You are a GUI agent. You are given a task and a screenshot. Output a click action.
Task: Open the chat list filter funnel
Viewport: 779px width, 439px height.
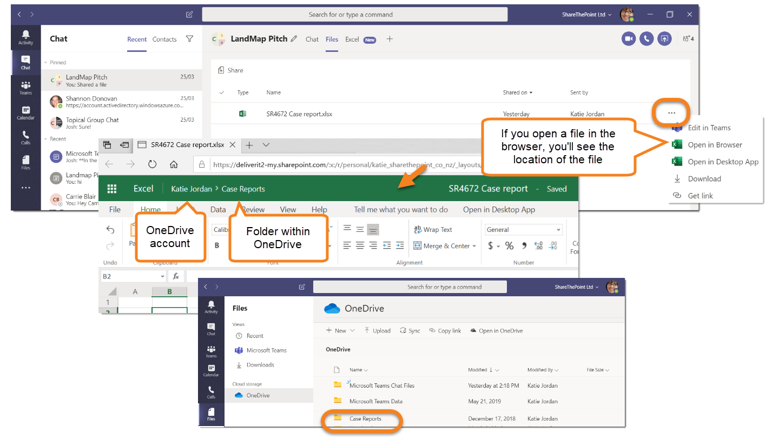coord(189,39)
